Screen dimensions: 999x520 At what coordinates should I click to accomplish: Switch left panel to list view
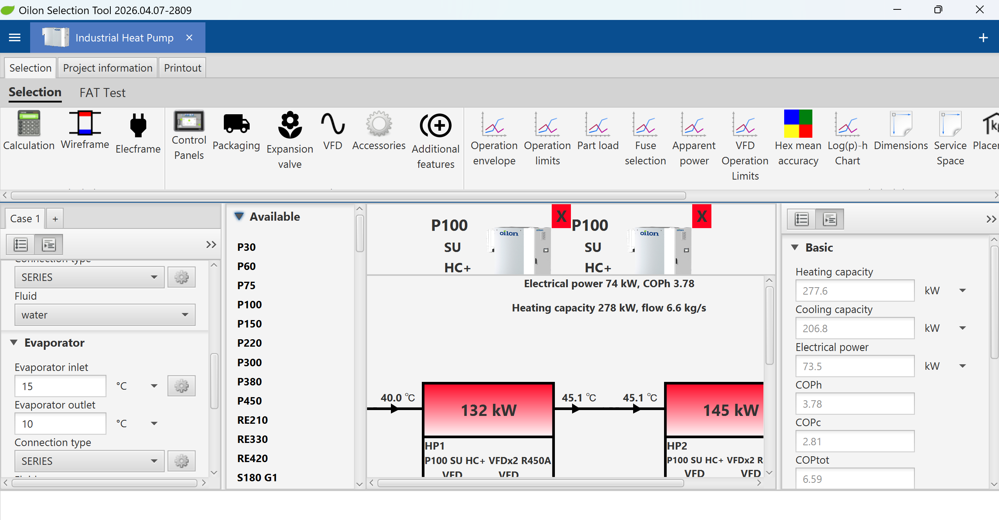point(21,245)
